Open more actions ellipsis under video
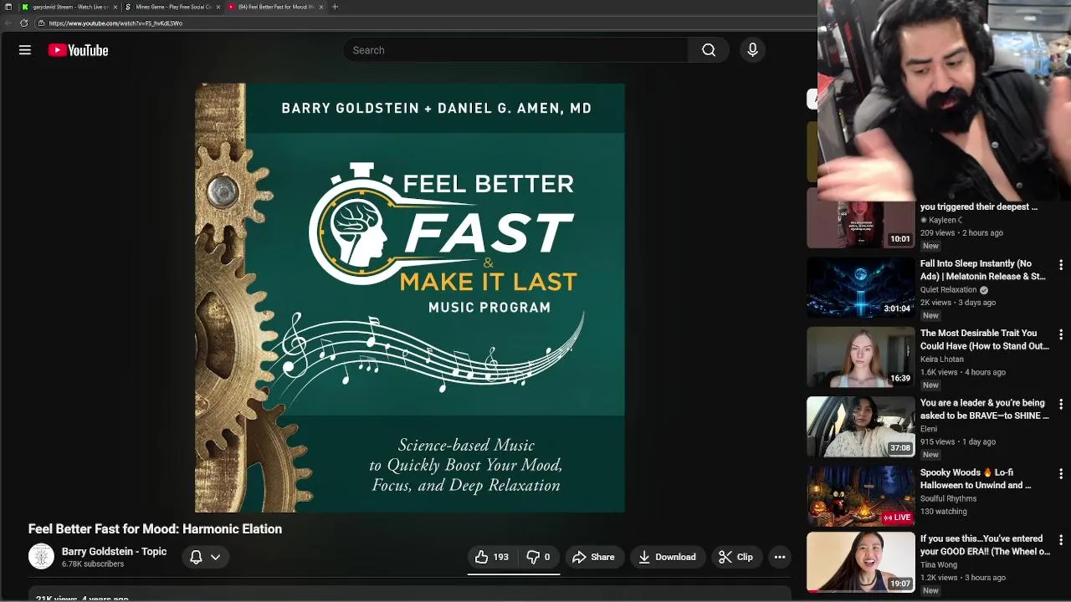Screen dimensions: 1071x602 point(780,557)
